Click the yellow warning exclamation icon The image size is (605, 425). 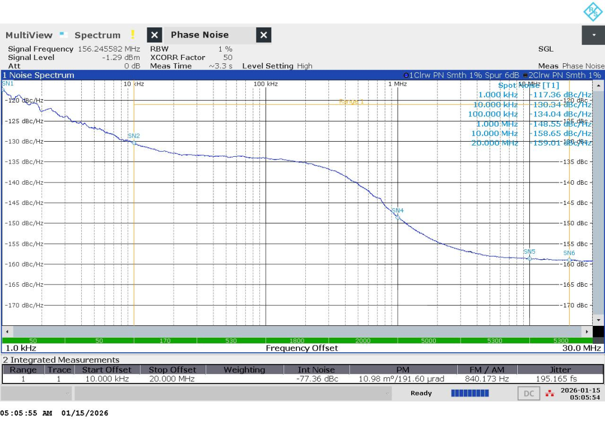[x=133, y=35]
